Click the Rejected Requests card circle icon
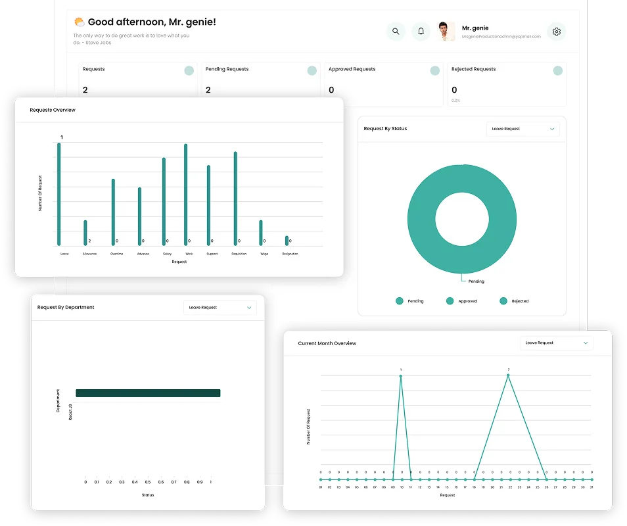 tap(557, 70)
